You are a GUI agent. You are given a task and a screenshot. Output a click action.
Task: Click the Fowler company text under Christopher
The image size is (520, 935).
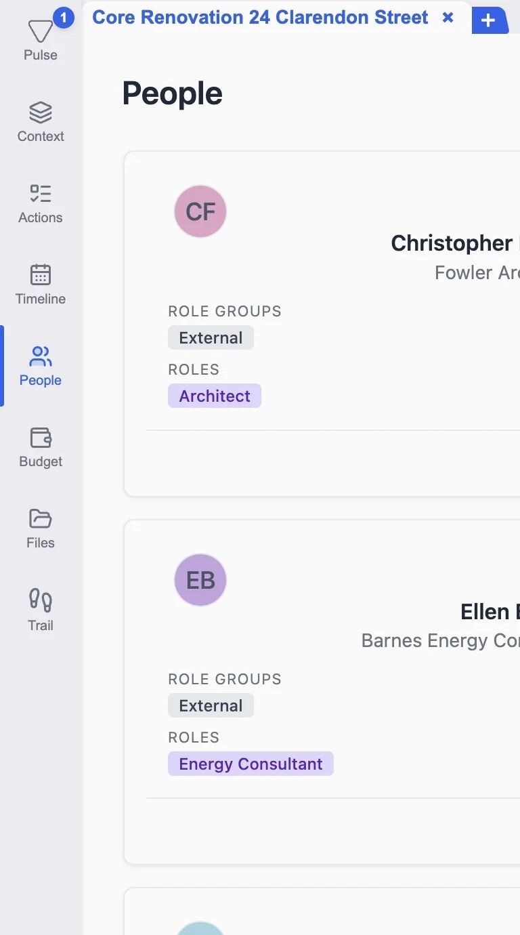pyautogui.click(x=477, y=273)
